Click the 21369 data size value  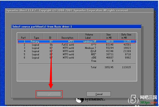pyautogui.click(x=127, y=51)
